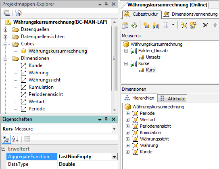Click the Process cube toolbar icon
Image resolution: width=219 pixels, height=169 pixels.
click(x=125, y=25)
